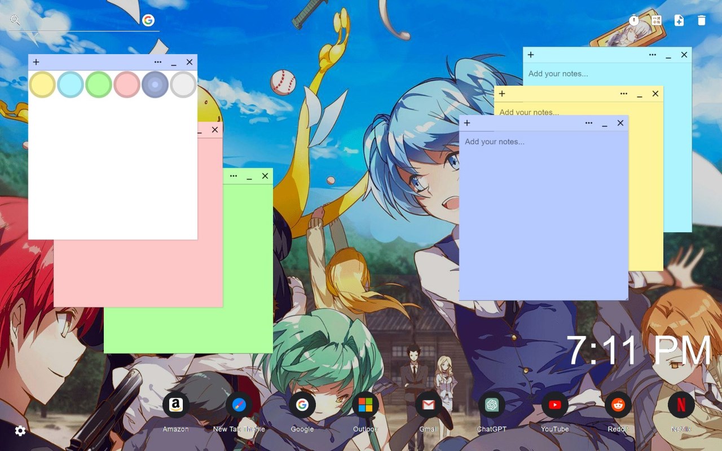Open the green note's three-dot options menu
This screenshot has width=722, height=451.
point(234,176)
